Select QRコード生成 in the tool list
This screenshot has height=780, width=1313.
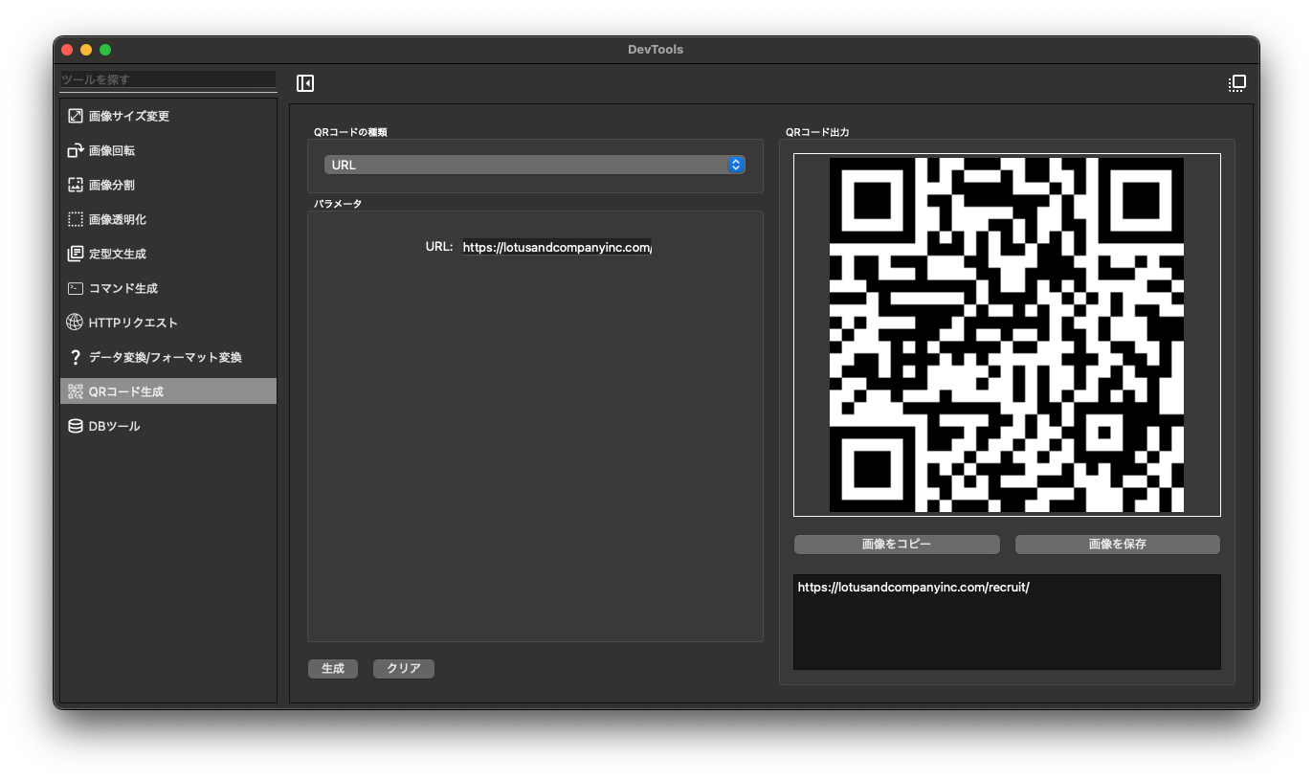(x=126, y=391)
